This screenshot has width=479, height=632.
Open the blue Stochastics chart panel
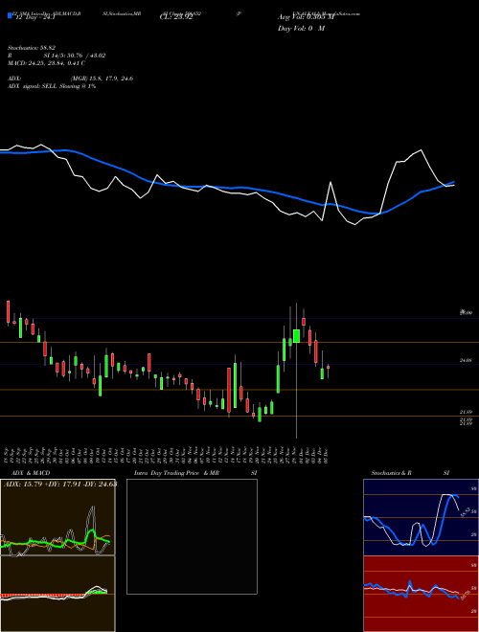pos(421,517)
